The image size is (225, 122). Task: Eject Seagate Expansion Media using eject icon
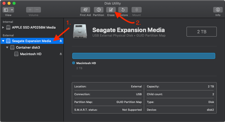pyautogui.click(x=61, y=41)
